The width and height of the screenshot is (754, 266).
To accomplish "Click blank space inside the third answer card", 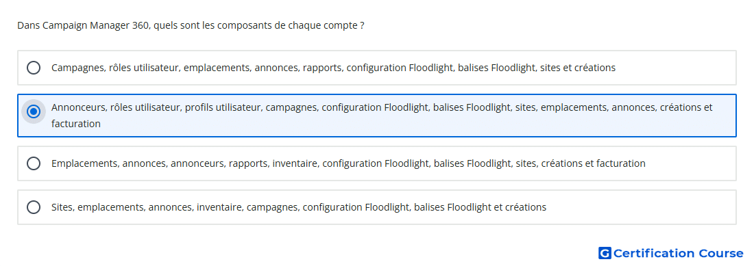I will (x=690, y=163).
